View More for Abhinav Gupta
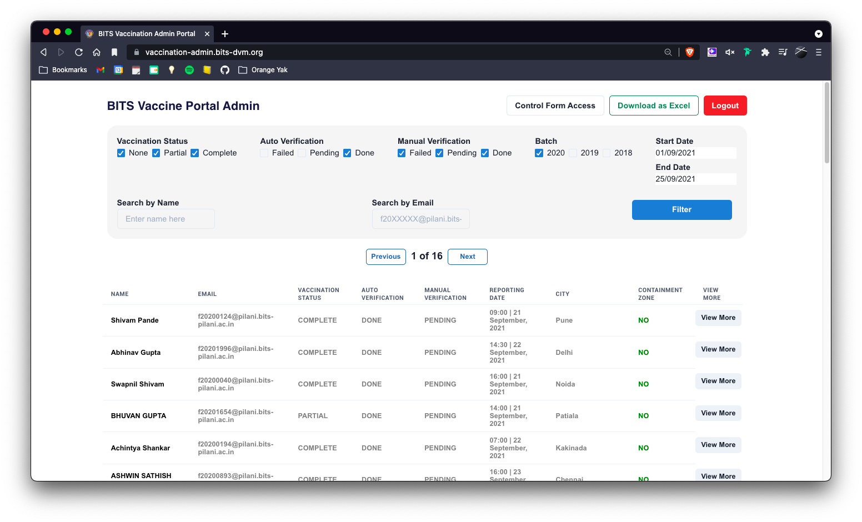The height and width of the screenshot is (522, 862). tap(718, 349)
